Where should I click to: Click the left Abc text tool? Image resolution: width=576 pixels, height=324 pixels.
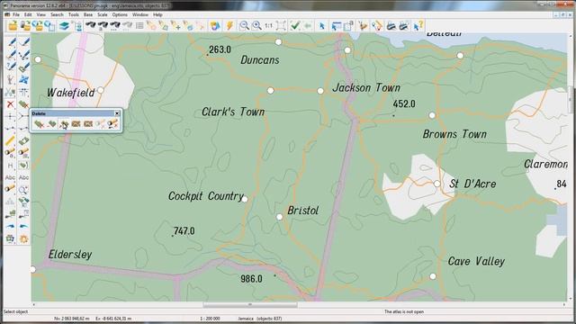pyautogui.click(x=10, y=178)
